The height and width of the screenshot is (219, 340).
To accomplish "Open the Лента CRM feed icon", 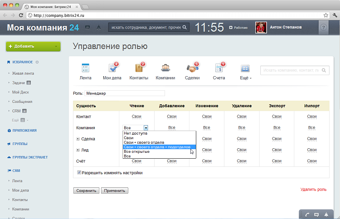I will (x=85, y=68).
